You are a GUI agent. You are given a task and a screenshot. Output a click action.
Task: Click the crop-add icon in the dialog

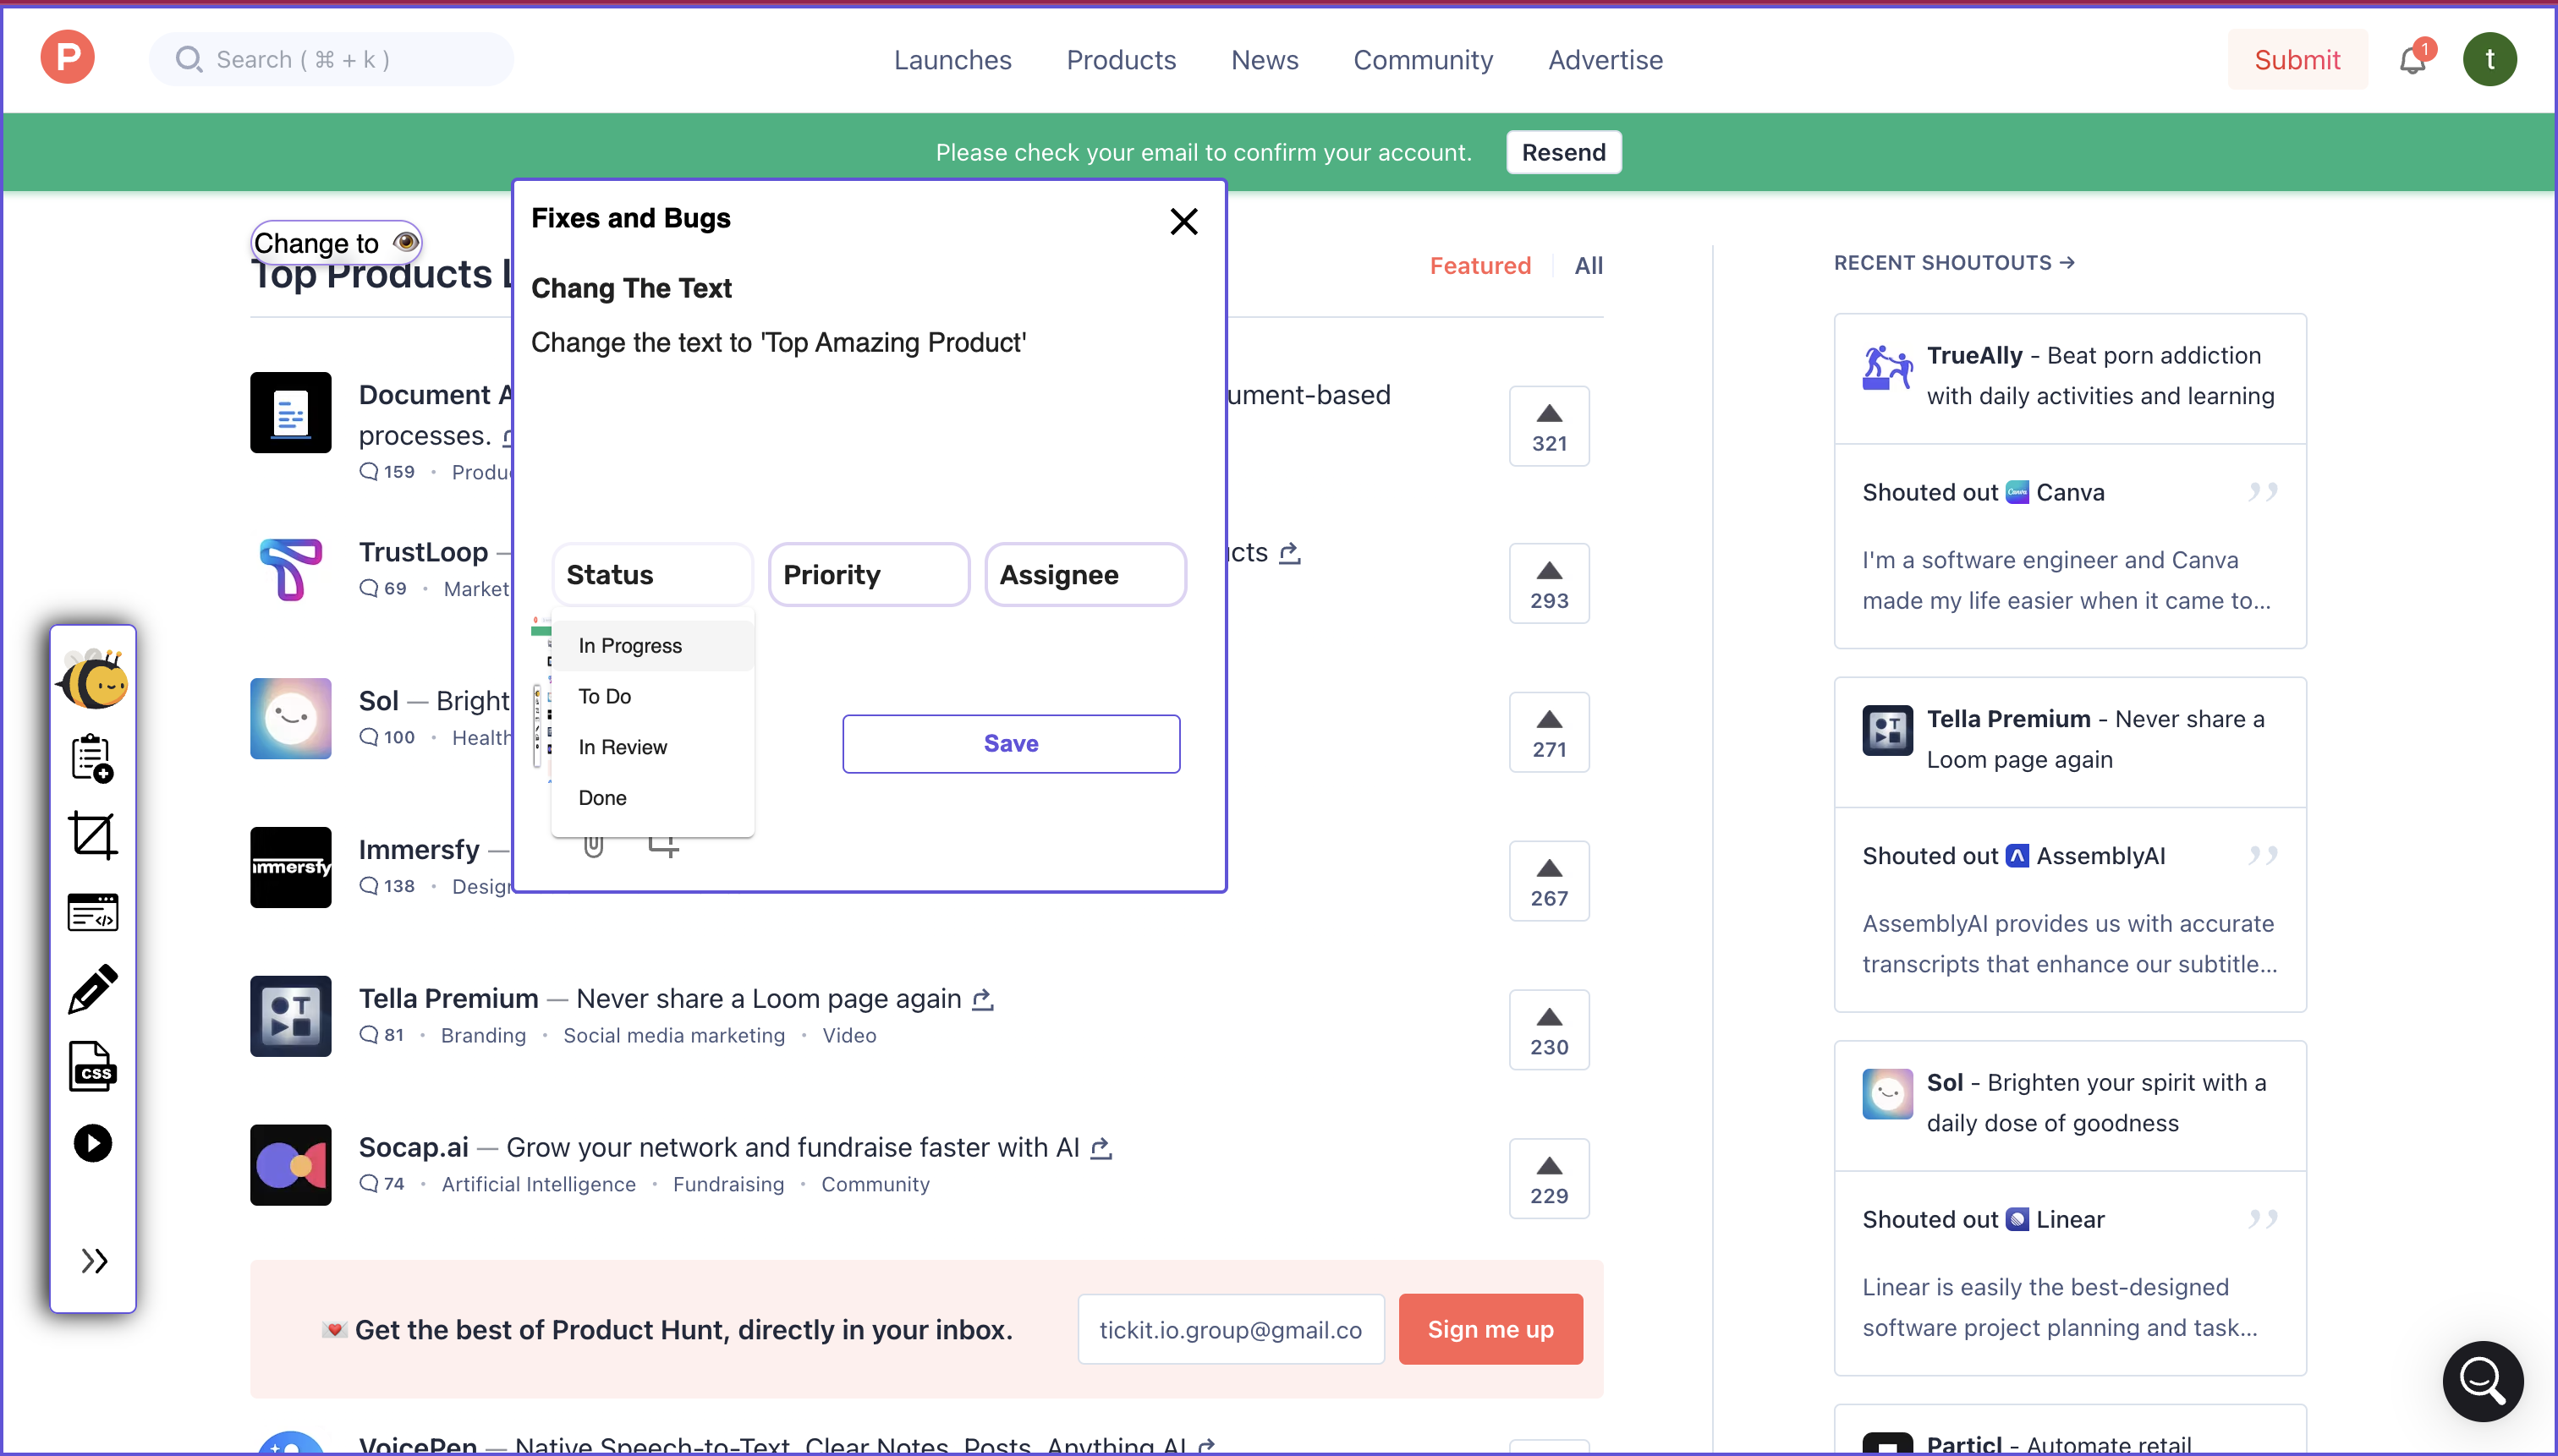[x=662, y=846]
